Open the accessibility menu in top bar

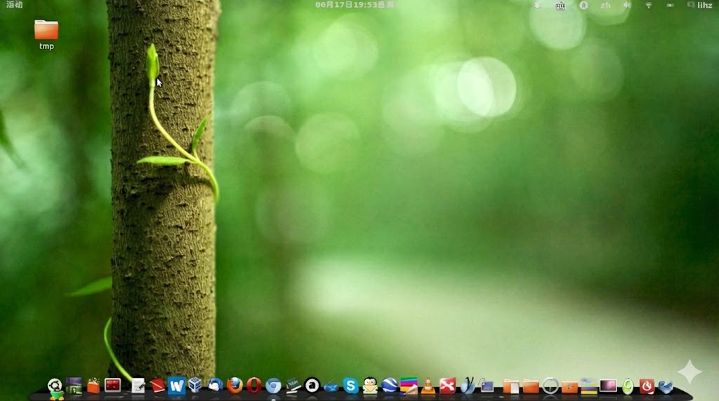pos(583,6)
